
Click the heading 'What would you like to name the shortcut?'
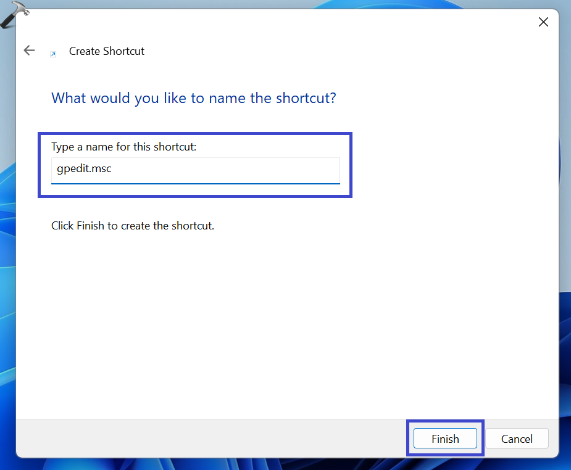click(x=194, y=98)
